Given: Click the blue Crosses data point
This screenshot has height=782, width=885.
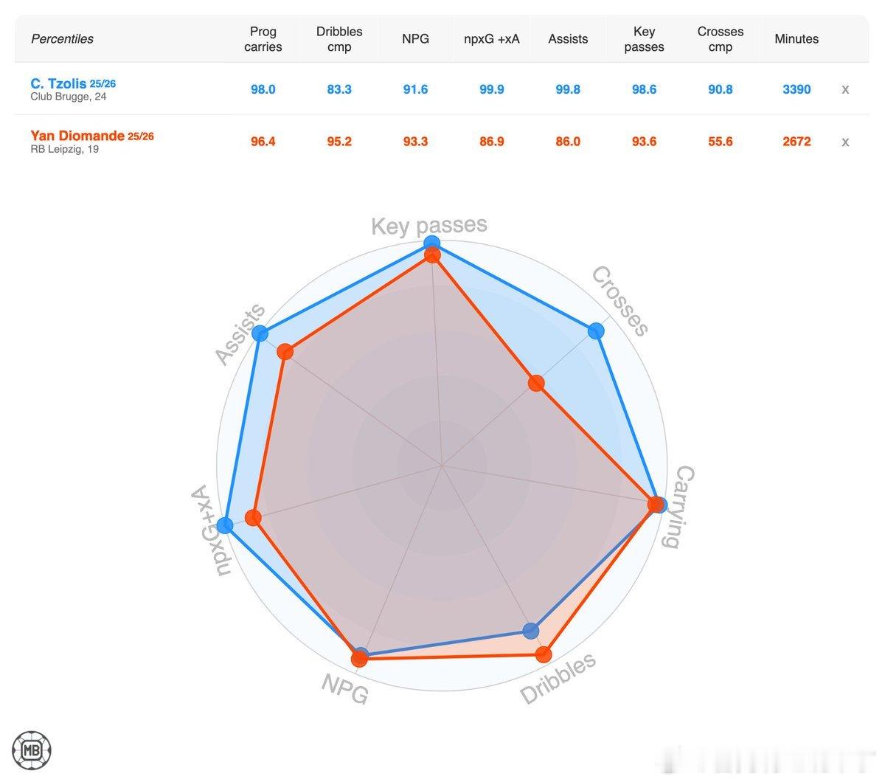Looking at the screenshot, I should tap(596, 331).
